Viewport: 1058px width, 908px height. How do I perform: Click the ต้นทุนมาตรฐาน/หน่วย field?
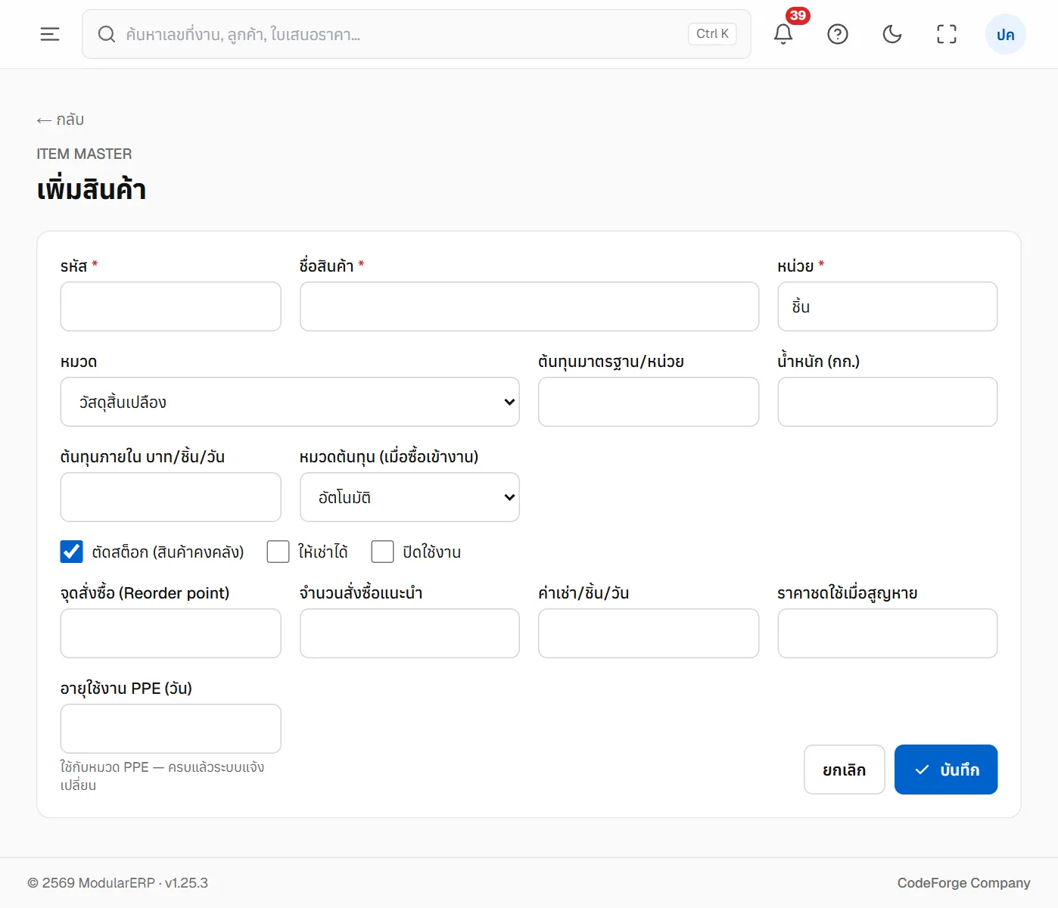pos(649,402)
